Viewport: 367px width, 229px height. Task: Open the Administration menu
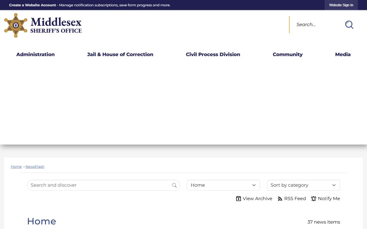pyautogui.click(x=36, y=54)
